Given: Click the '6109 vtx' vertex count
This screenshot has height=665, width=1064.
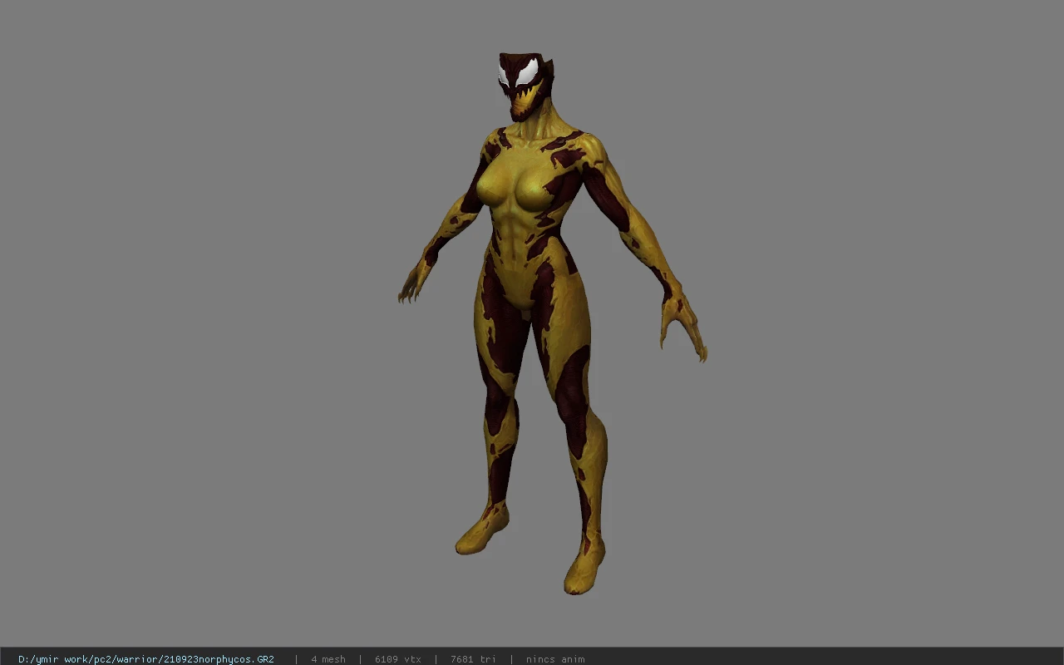Looking at the screenshot, I should click(398, 659).
